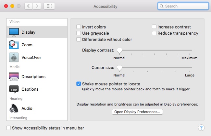The width and height of the screenshot is (211, 136).
Task: Open the Zoom pane via its icon
Action: 14,45
